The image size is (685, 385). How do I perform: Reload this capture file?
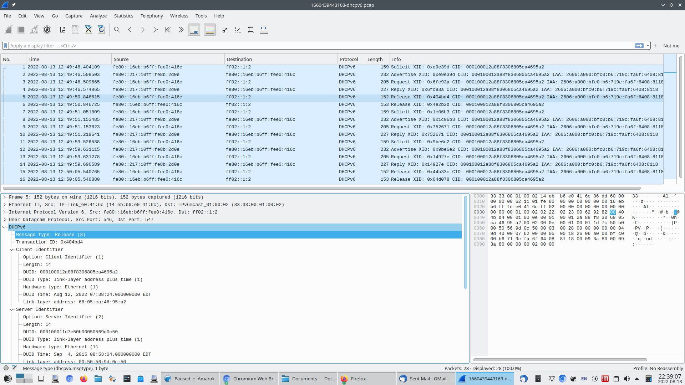point(101,30)
